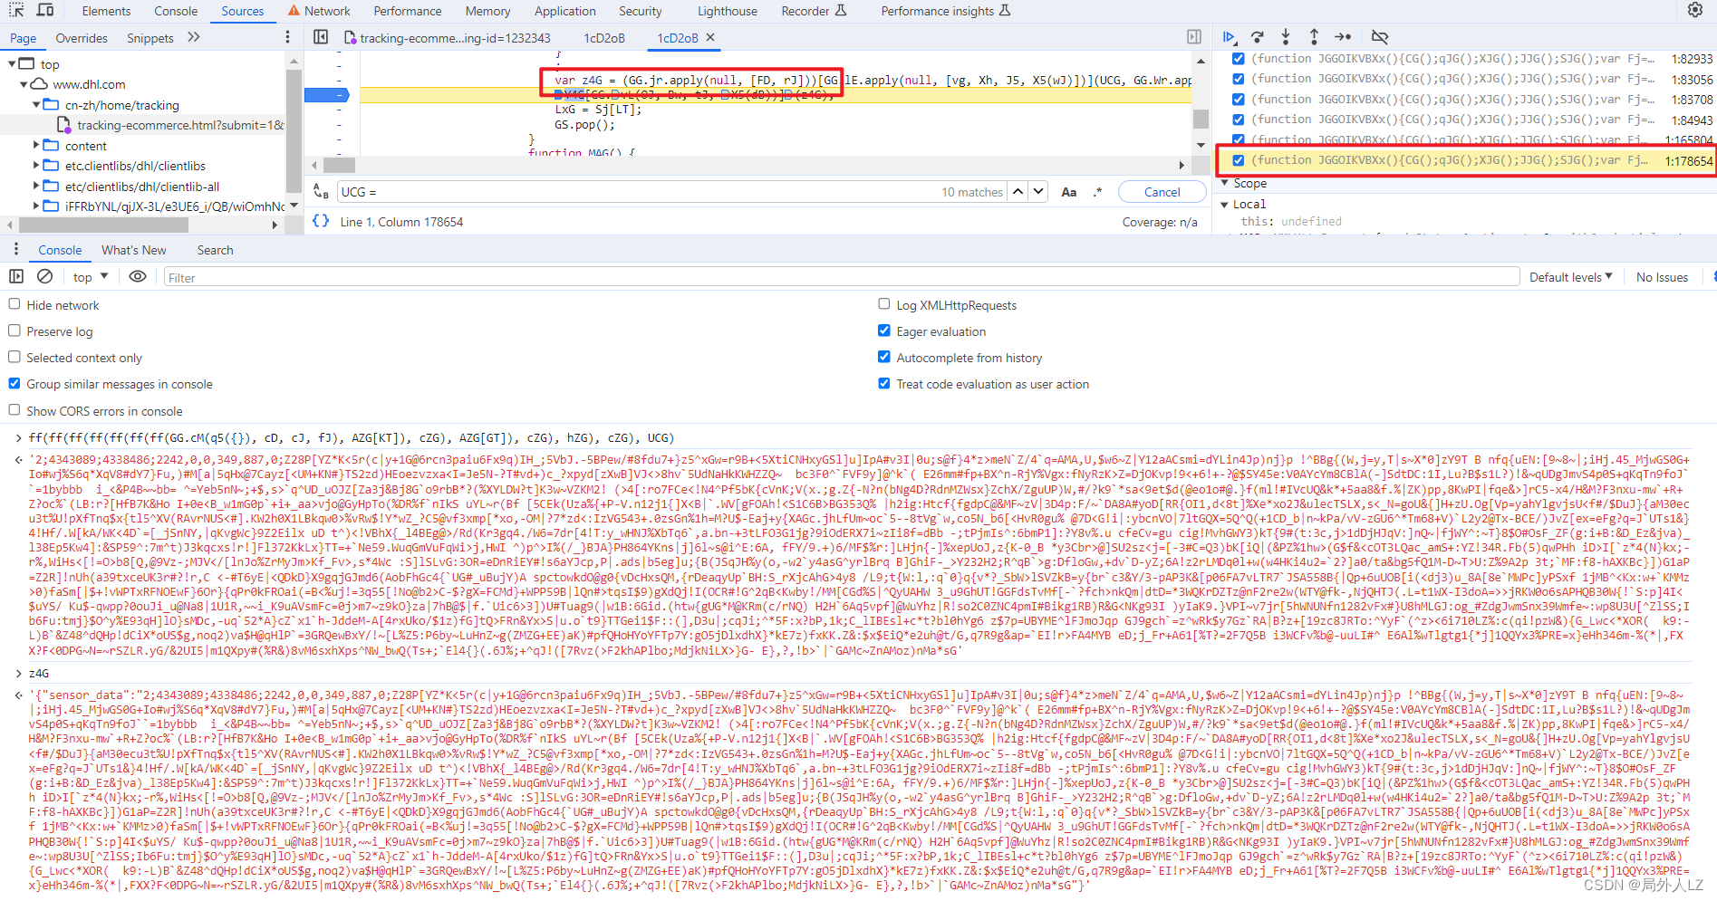Open No Issues indicator
The height and width of the screenshot is (901, 1717).
[1663, 277]
